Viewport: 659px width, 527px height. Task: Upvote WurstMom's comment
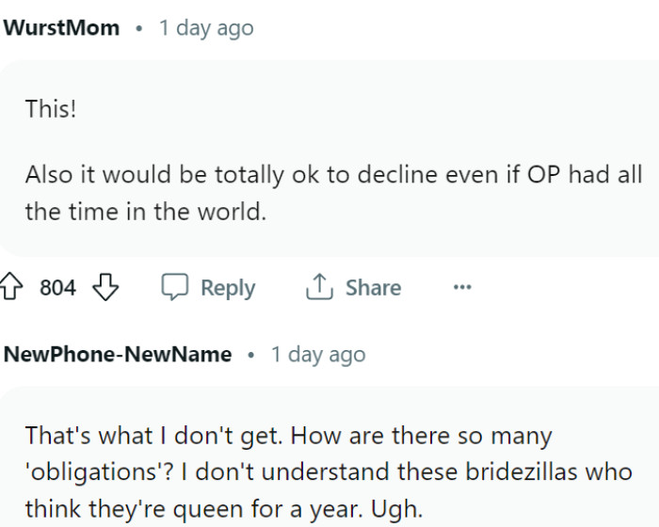11,288
